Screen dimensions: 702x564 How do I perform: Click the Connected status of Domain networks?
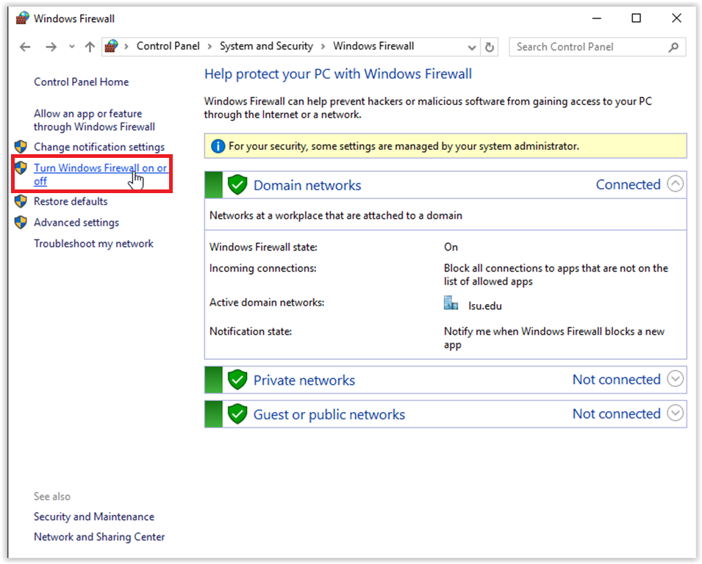[x=628, y=184]
